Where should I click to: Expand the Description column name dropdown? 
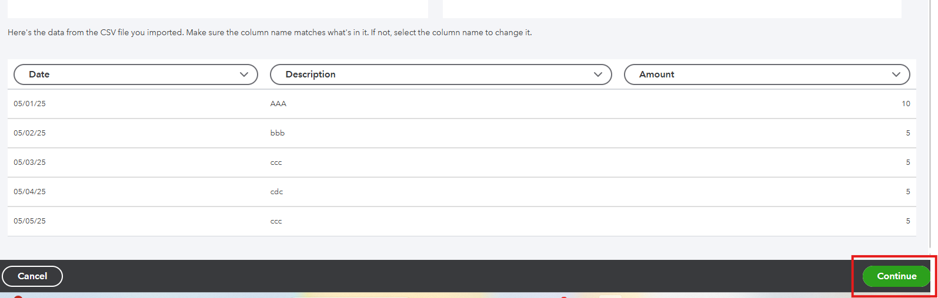tap(440, 74)
